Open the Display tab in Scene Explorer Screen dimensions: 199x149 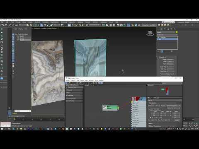pyautogui.click(x=21, y=29)
